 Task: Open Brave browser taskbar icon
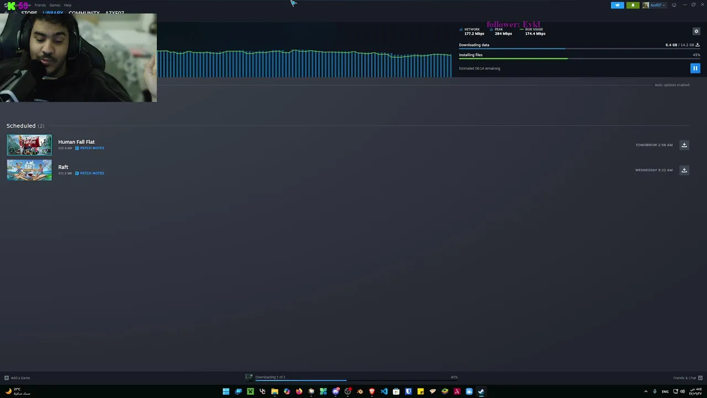(372, 391)
